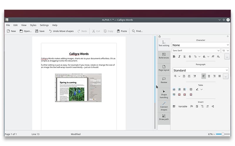
Task: Click the insert row below table icon
Action: pos(174,95)
